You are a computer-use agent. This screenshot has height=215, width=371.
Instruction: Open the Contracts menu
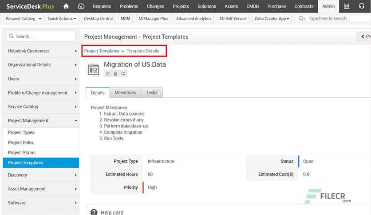[x=304, y=6]
